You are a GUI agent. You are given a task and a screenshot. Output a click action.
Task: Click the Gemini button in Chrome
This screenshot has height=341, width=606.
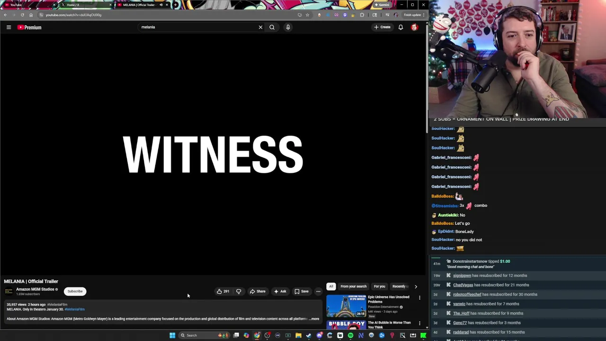(382, 5)
